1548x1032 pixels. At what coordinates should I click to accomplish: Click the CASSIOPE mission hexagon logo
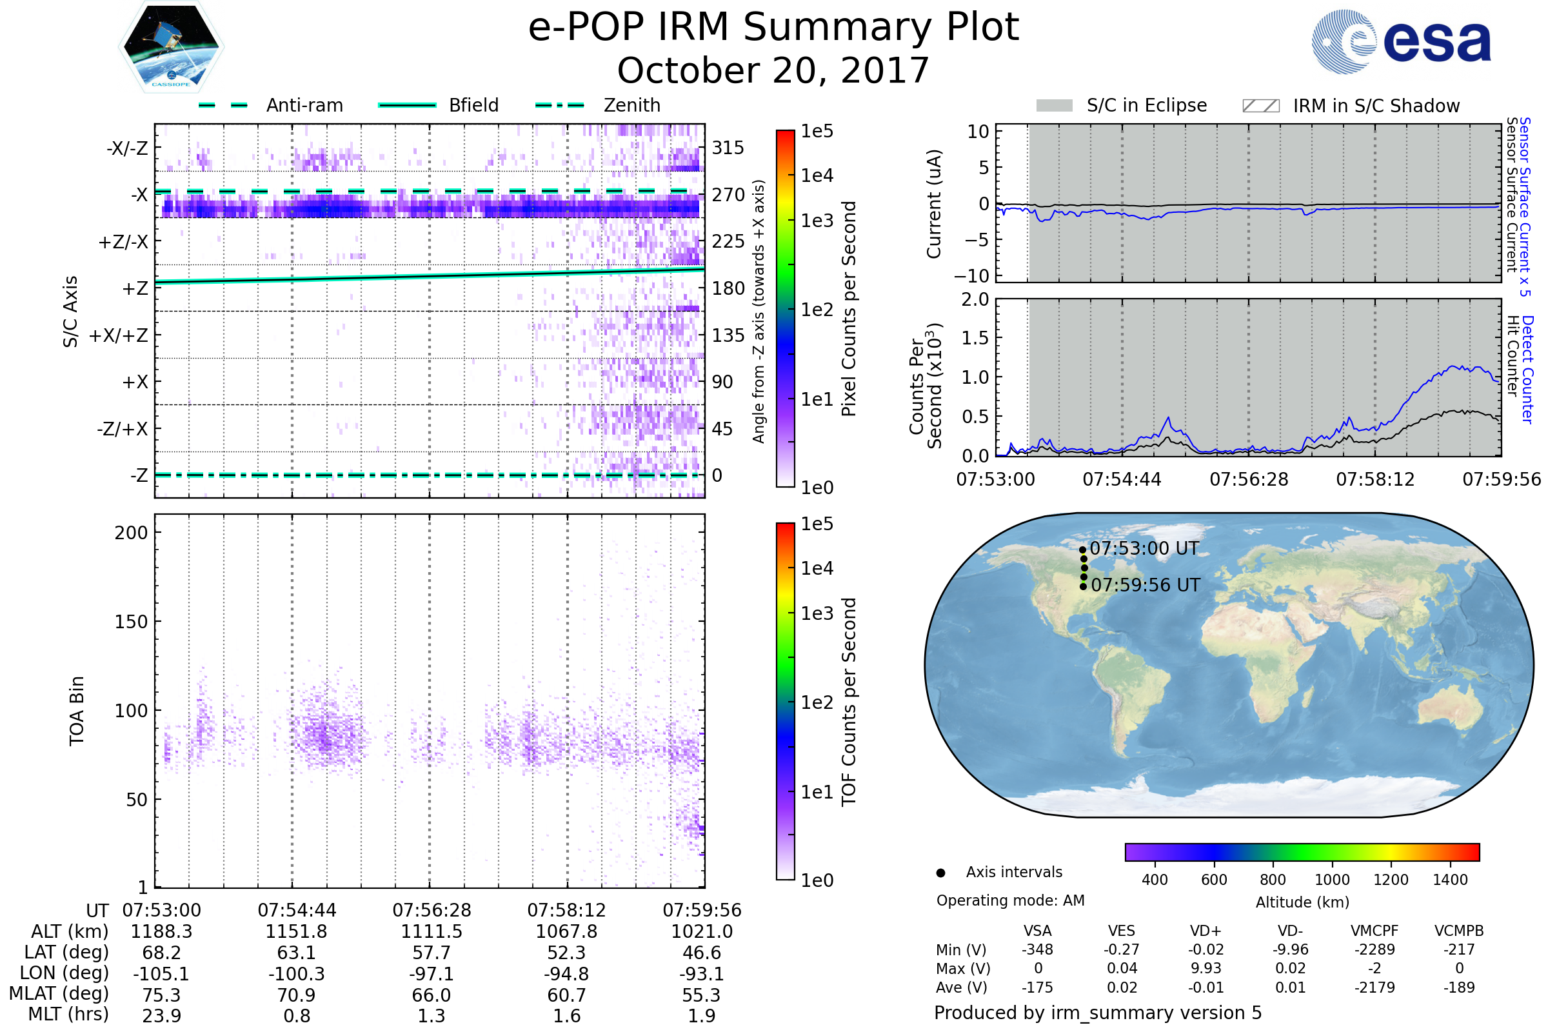pyautogui.click(x=171, y=47)
